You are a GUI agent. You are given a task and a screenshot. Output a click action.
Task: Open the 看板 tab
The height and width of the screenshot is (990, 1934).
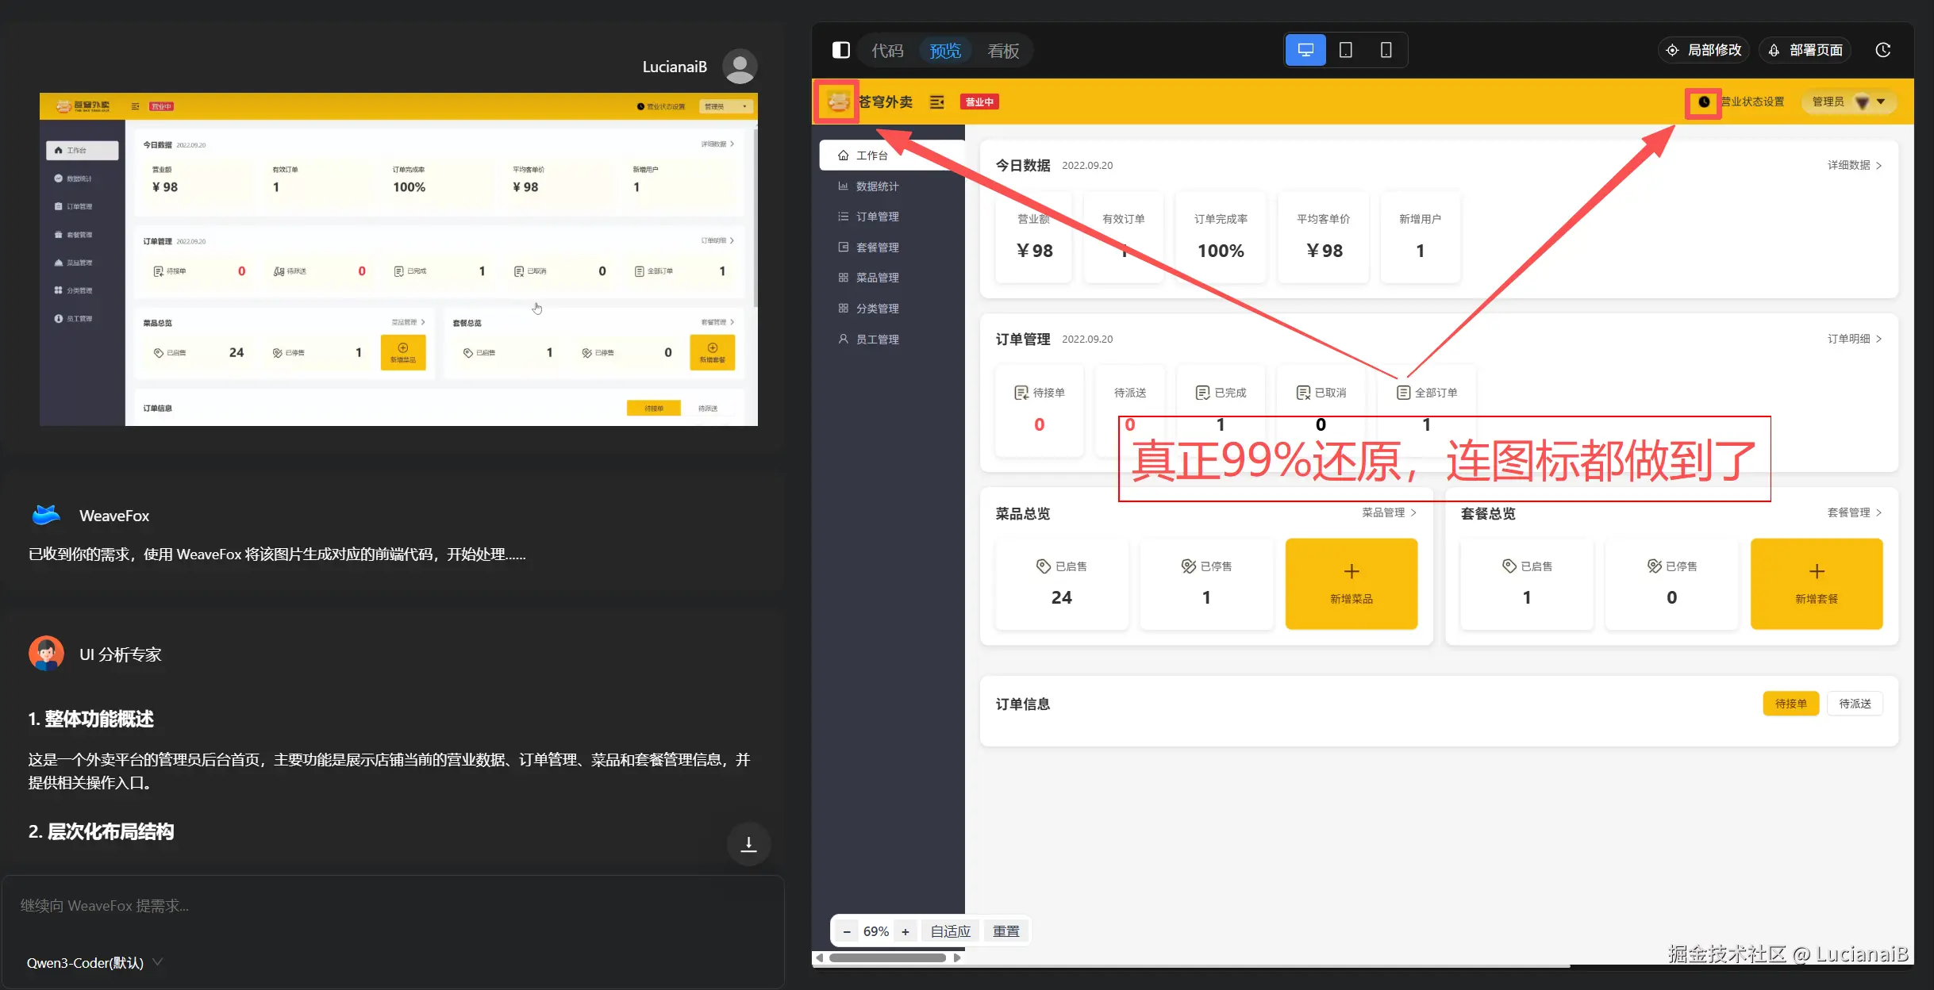1003,51
